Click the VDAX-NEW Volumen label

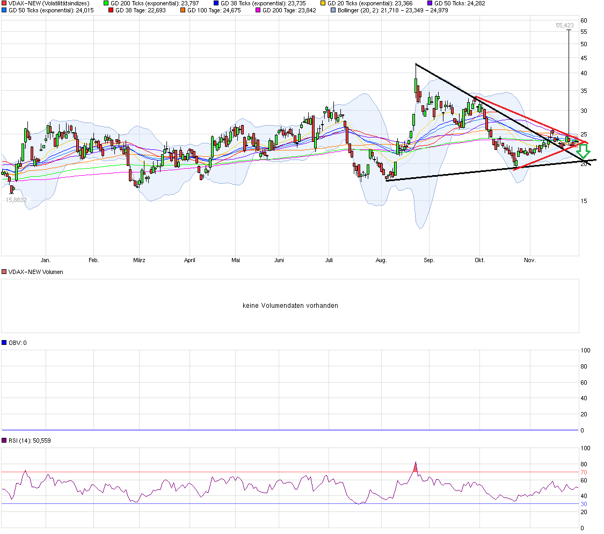tap(36, 272)
